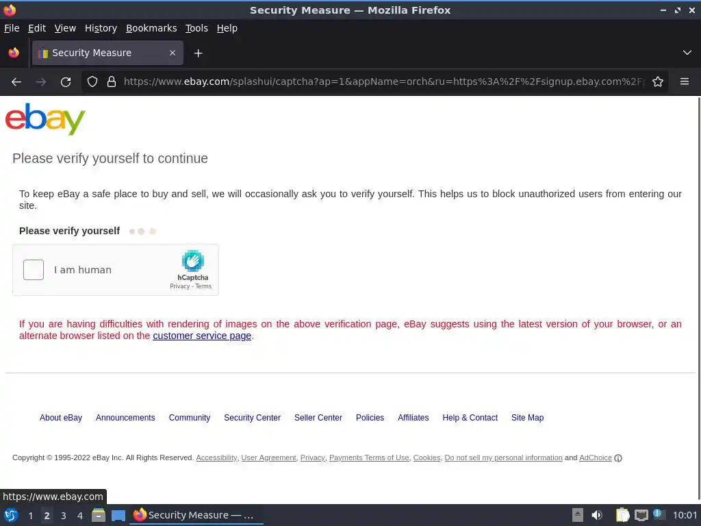Open the Help & Contact link

click(470, 418)
